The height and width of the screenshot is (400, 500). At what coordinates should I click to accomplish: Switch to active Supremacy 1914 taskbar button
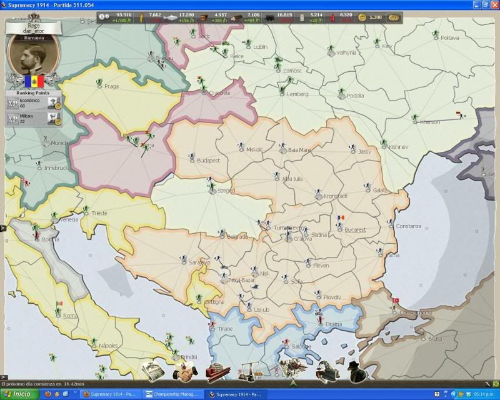point(236,394)
